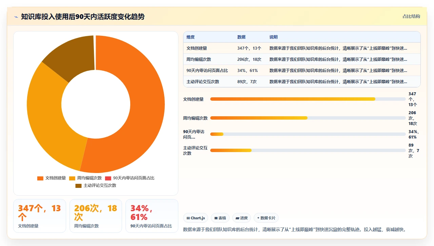Image resolution: width=434 pixels, height=246 pixels.
Task: Toggle the 周均编辑次数 legend swatch
Action: tap(72, 178)
